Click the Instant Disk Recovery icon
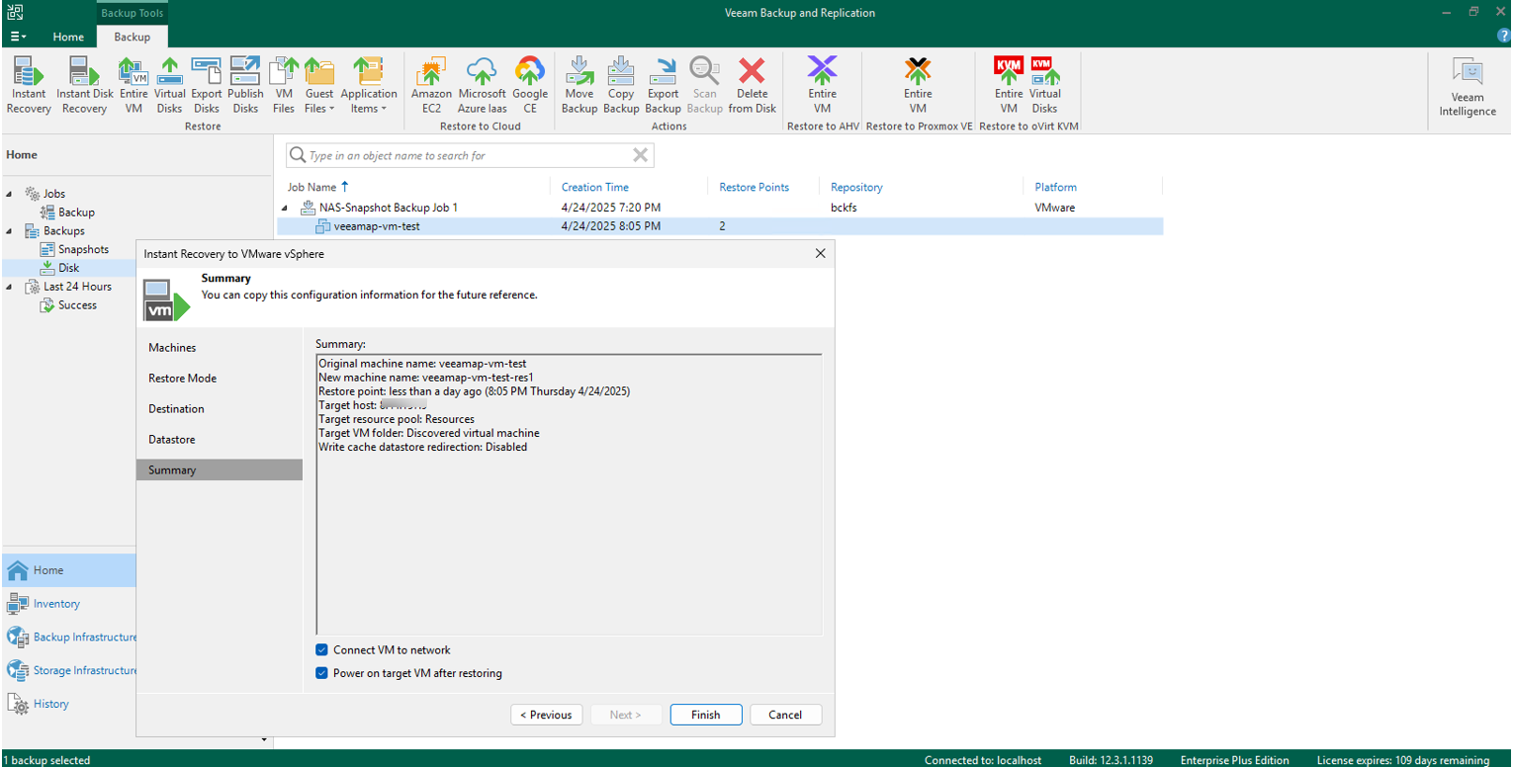This screenshot has width=1513, height=767. coord(85,85)
